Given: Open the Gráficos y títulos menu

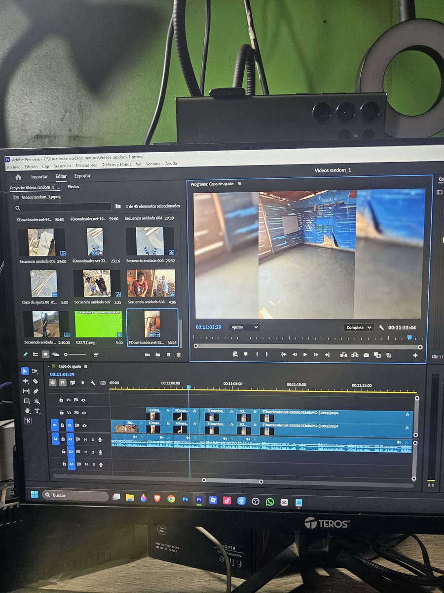Looking at the screenshot, I should (116, 165).
